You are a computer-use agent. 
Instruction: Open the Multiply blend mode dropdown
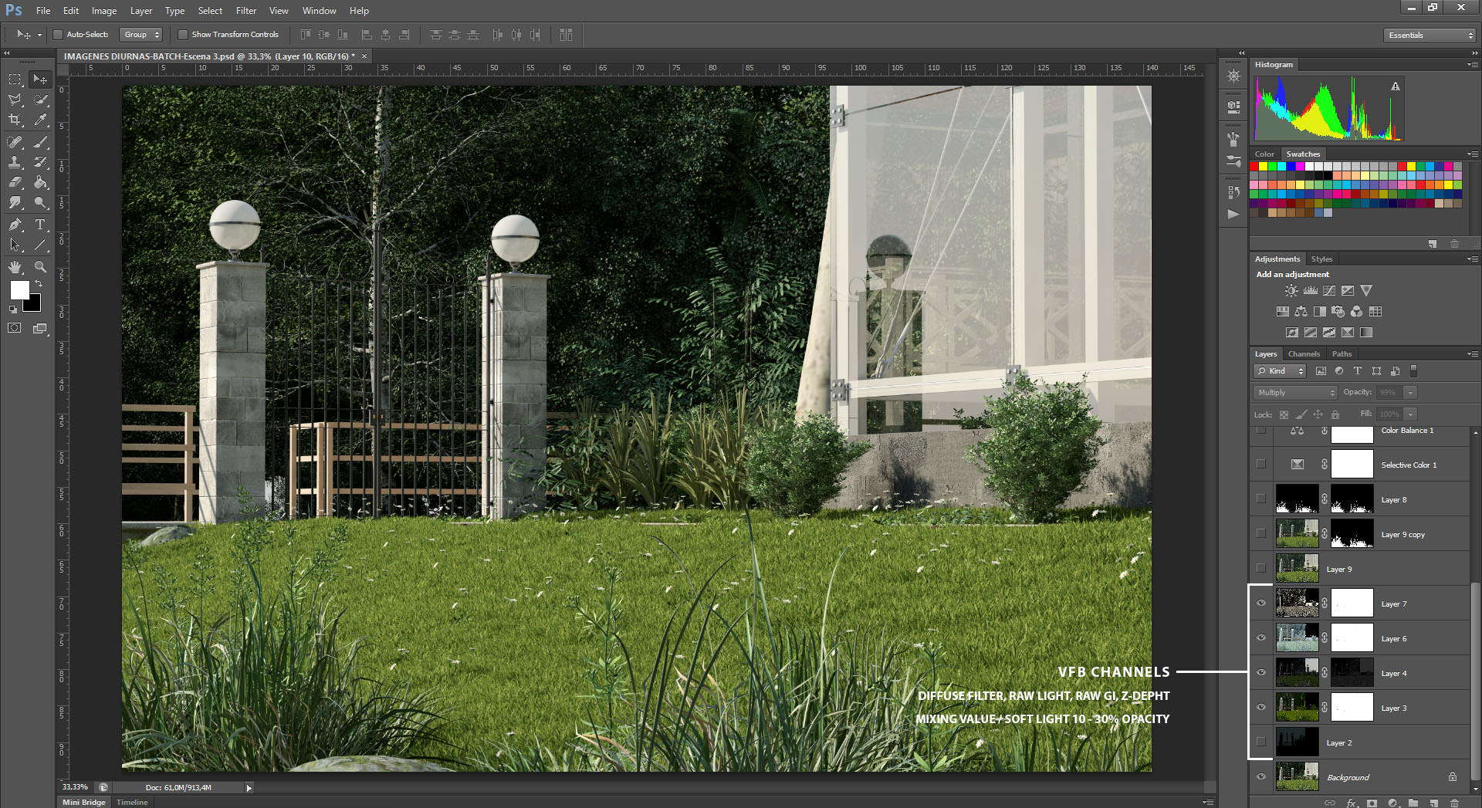coord(1294,393)
